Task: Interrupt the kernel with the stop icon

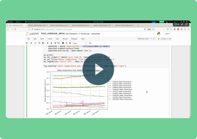Action: pyautogui.click(x=63, y=43)
